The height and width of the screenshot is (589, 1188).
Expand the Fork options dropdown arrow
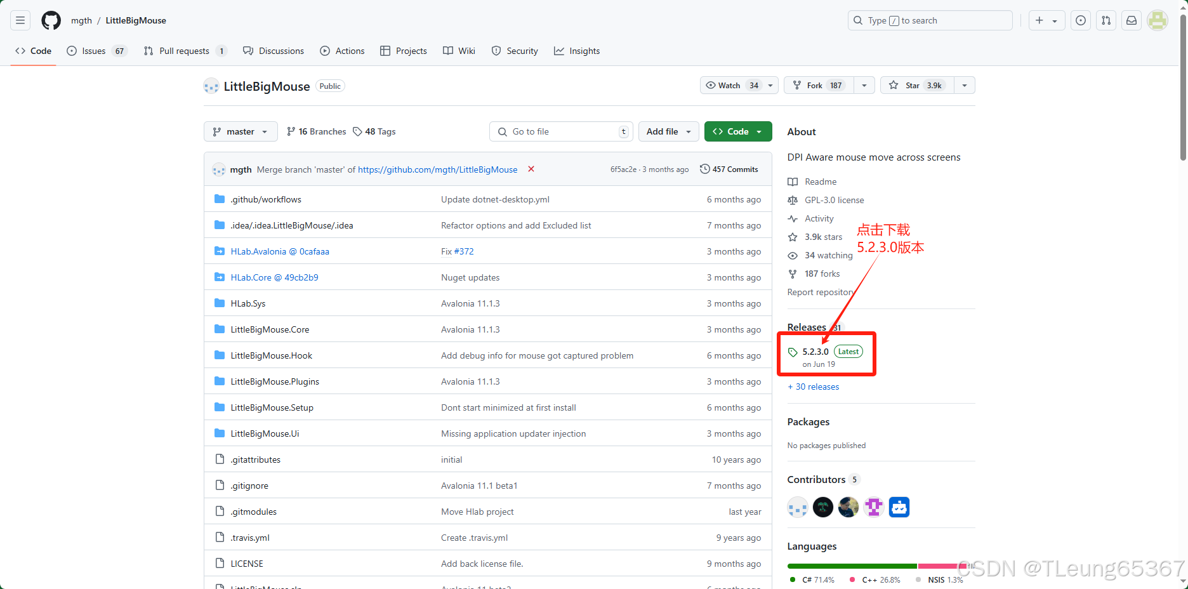(864, 85)
